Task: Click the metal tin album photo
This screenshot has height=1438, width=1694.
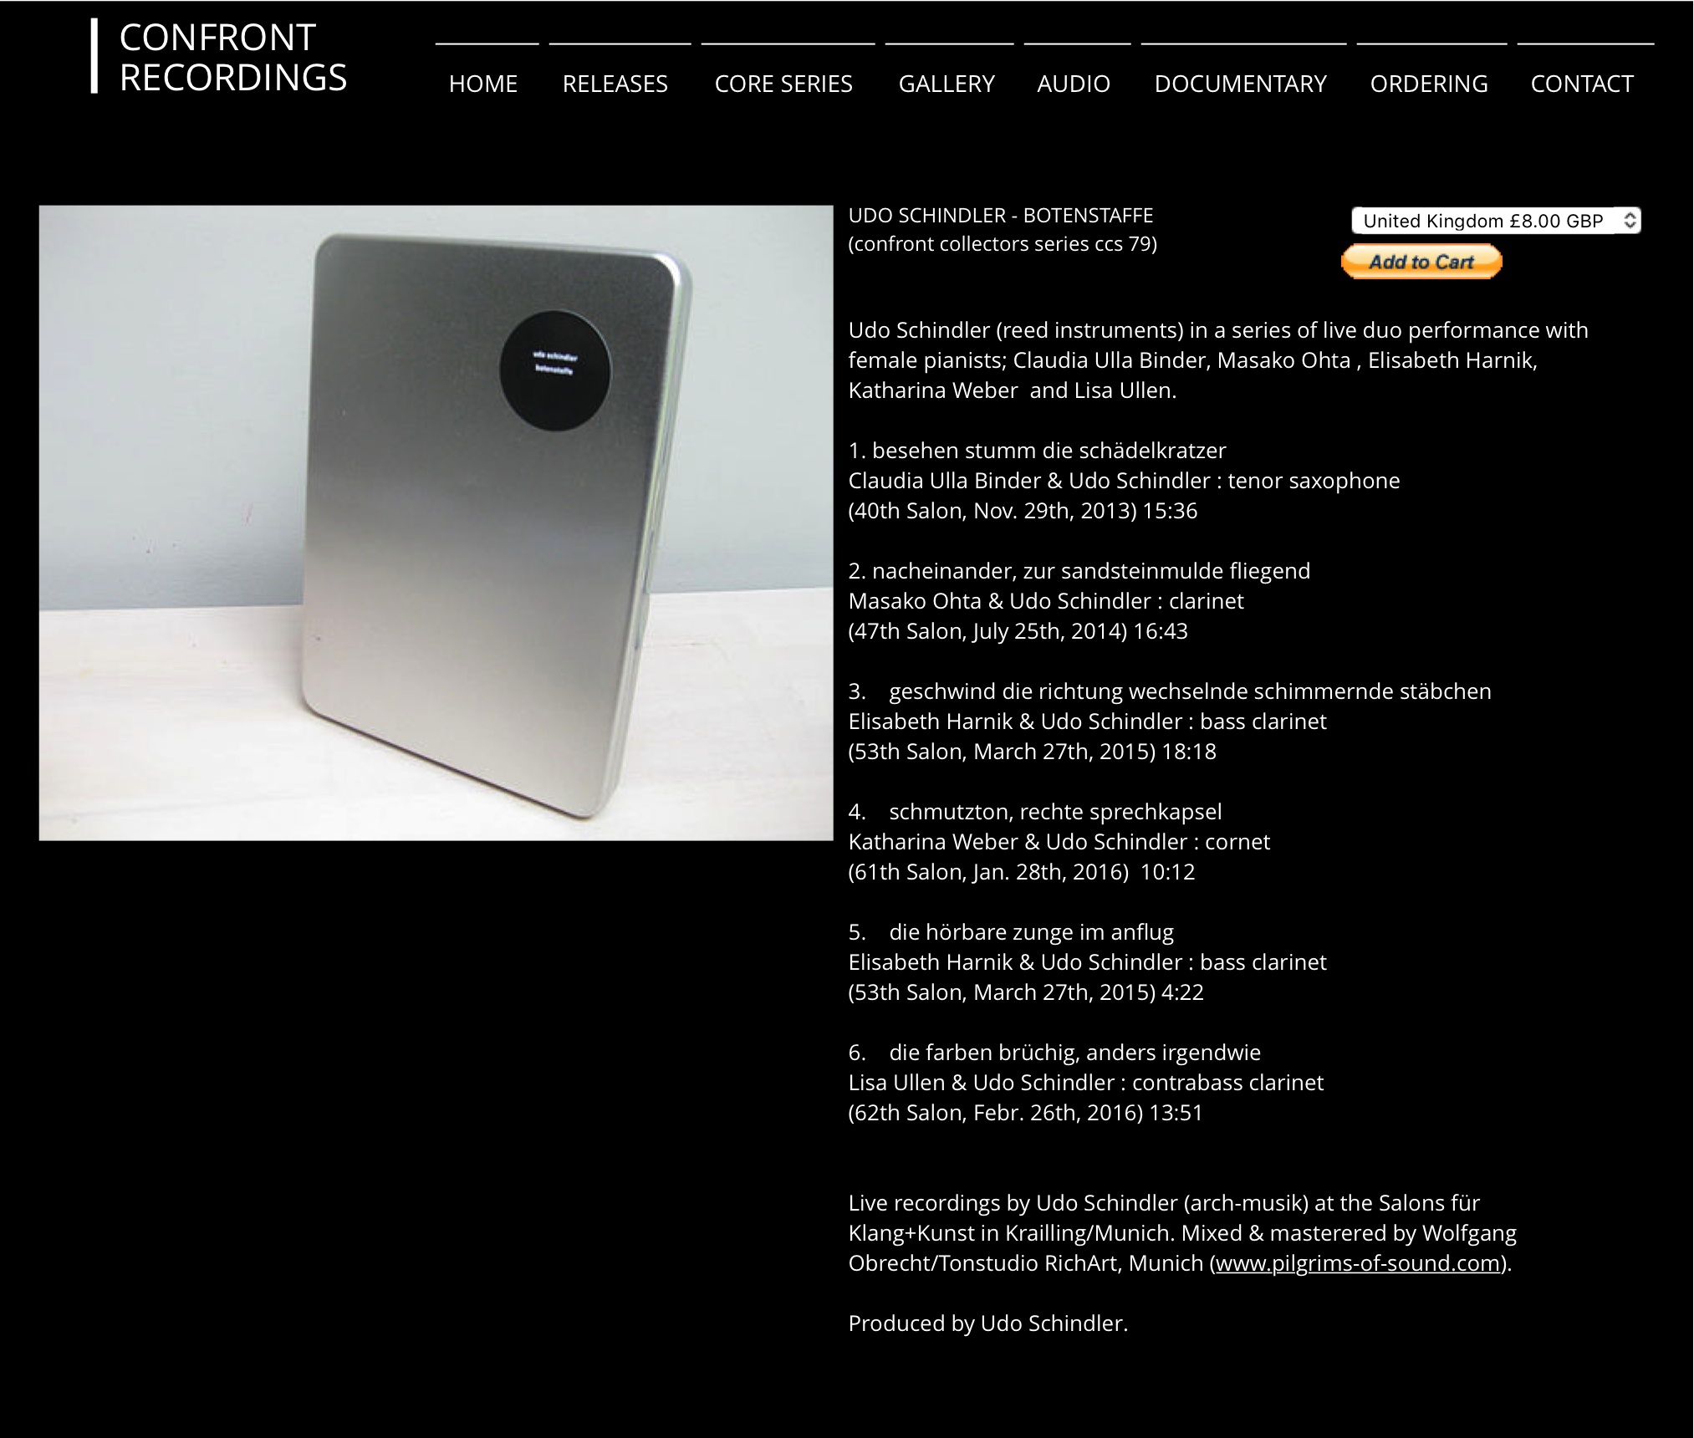Action: pos(436,523)
